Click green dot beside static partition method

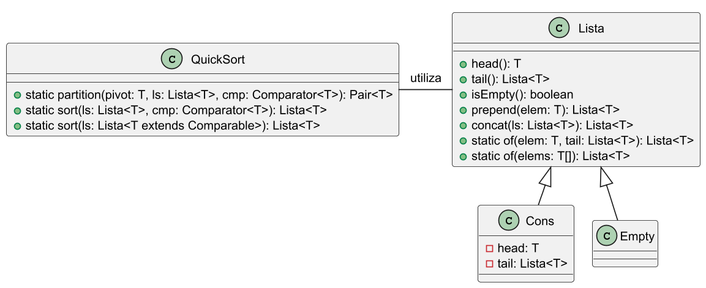tap(17, 95)
